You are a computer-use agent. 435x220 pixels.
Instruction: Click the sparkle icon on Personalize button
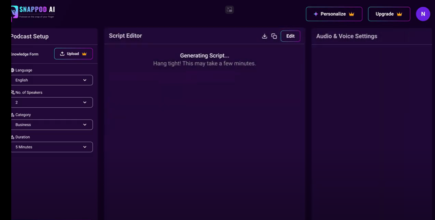point(316,14)
